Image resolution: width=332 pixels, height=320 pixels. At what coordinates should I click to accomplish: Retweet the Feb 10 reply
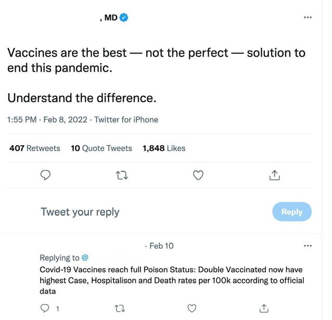[x=120, y=309]
